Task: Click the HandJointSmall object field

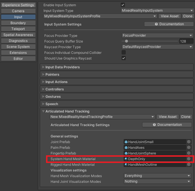Action: (157, 142)
